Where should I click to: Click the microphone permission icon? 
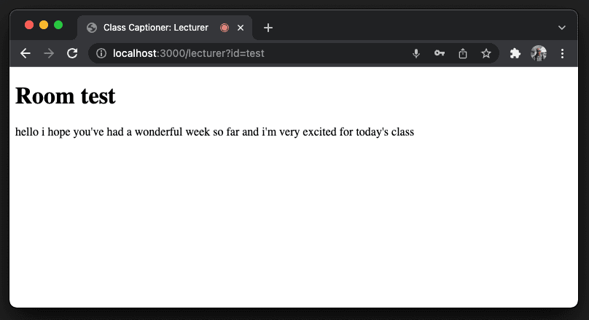click(x=416, y=53)
